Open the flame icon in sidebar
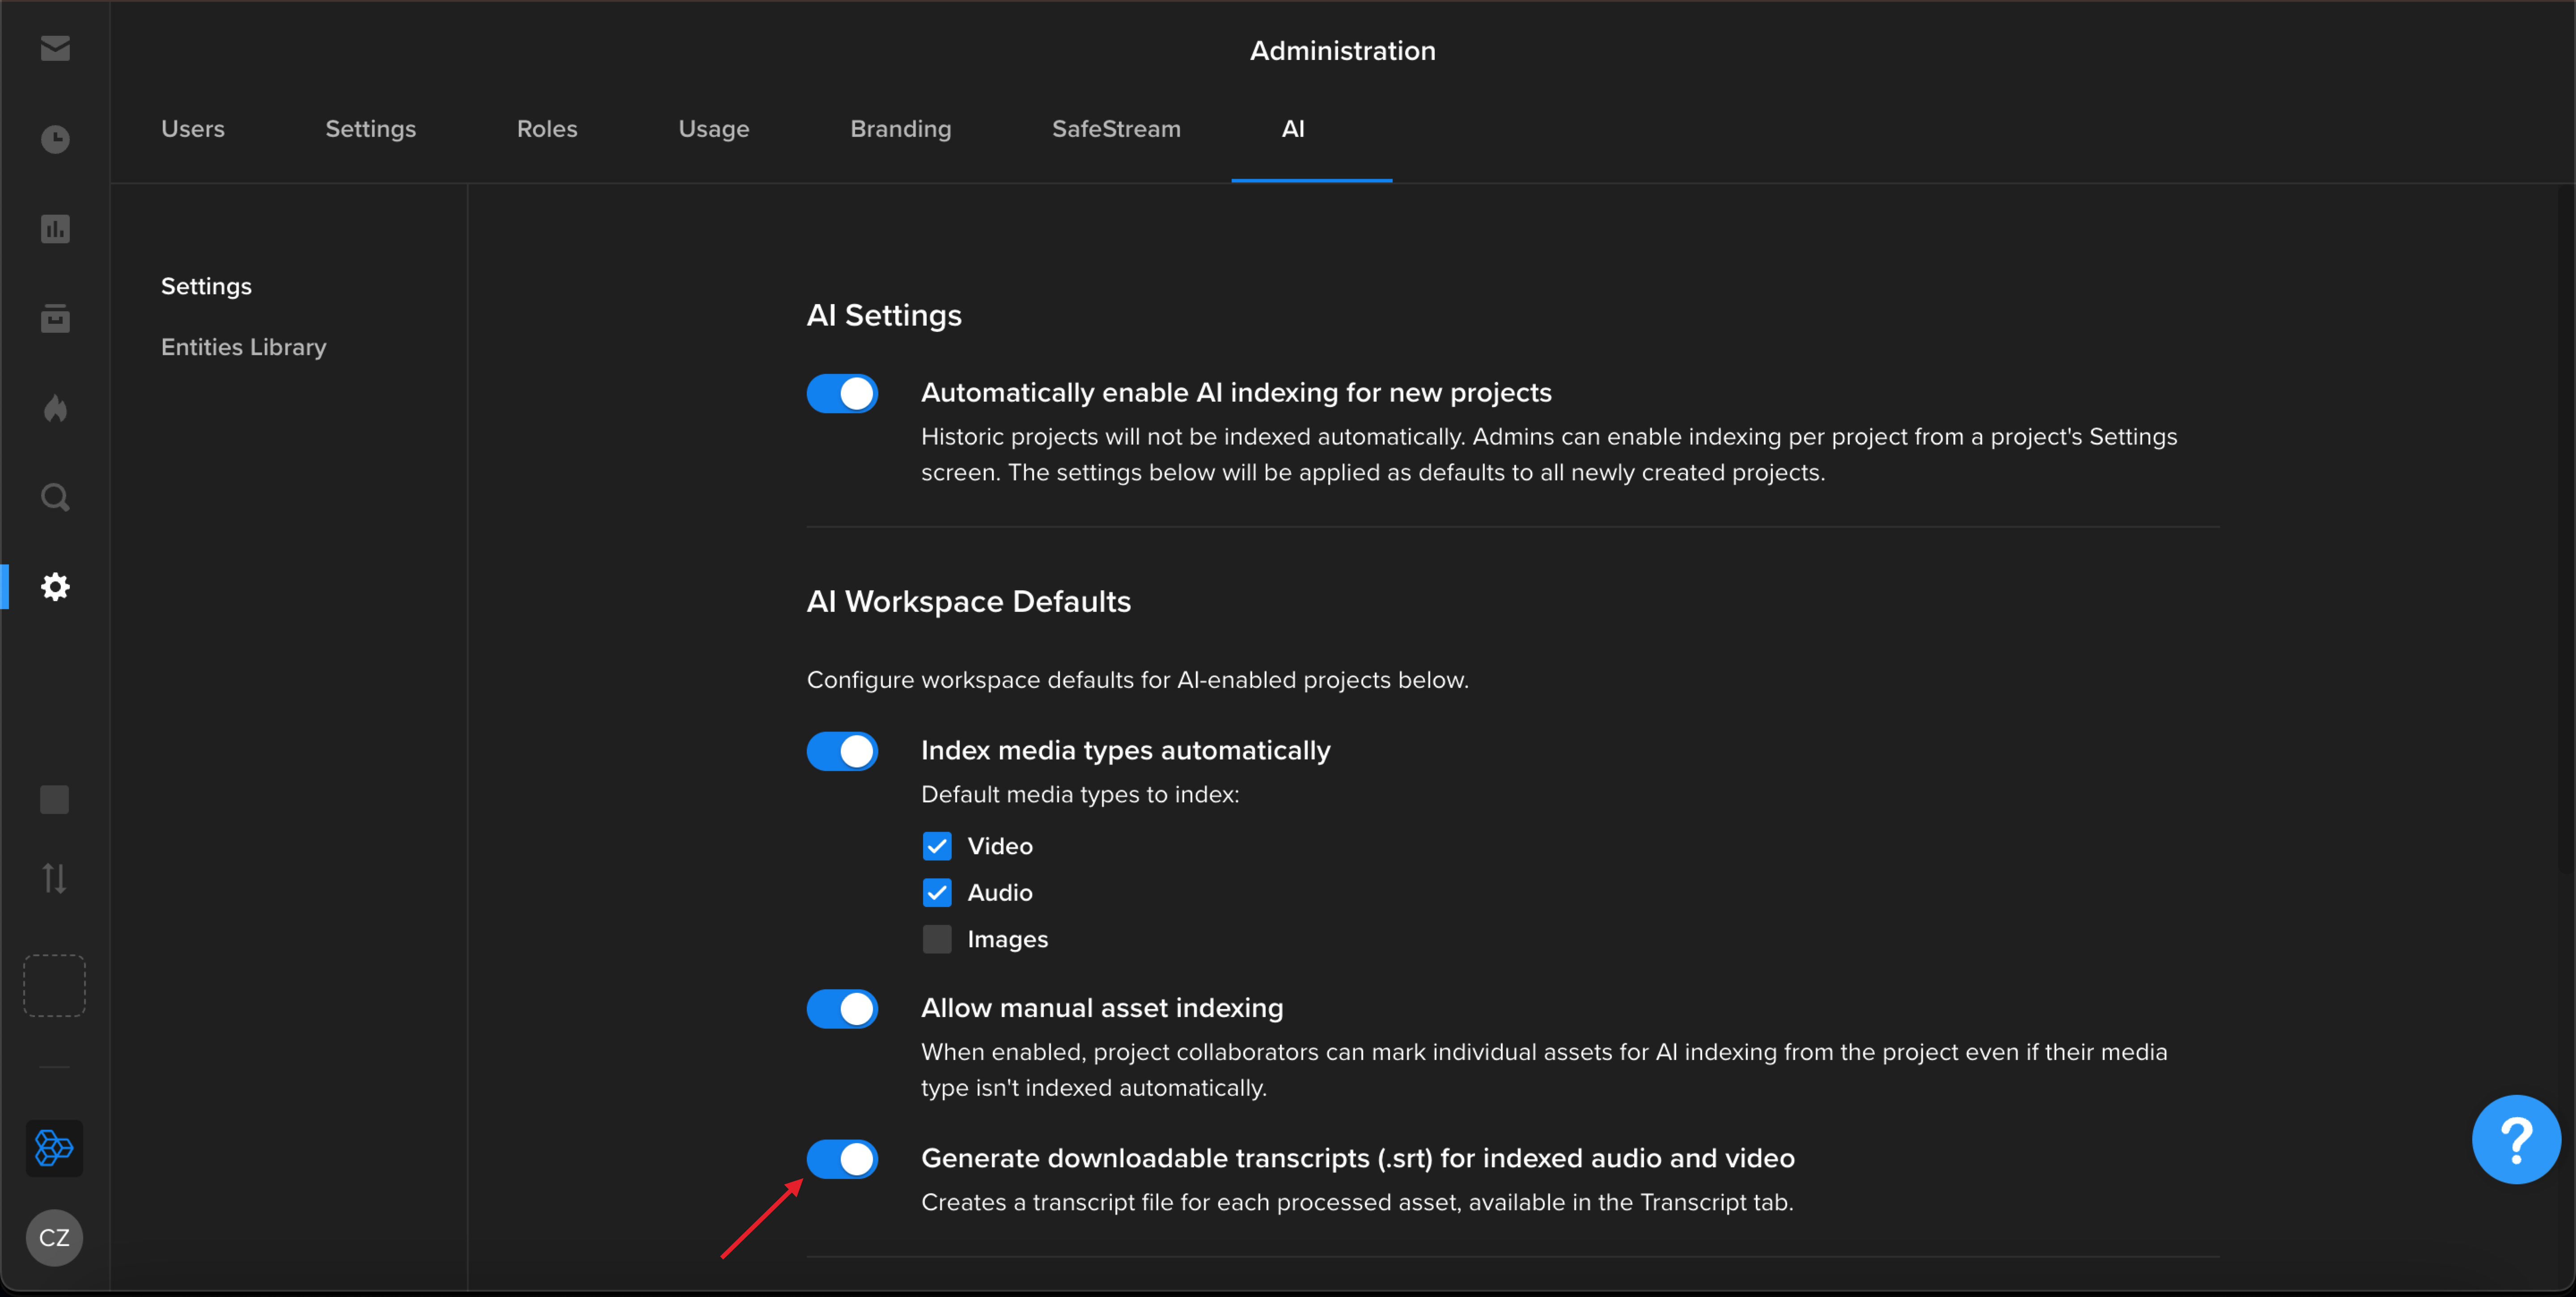 pos(55,408)
